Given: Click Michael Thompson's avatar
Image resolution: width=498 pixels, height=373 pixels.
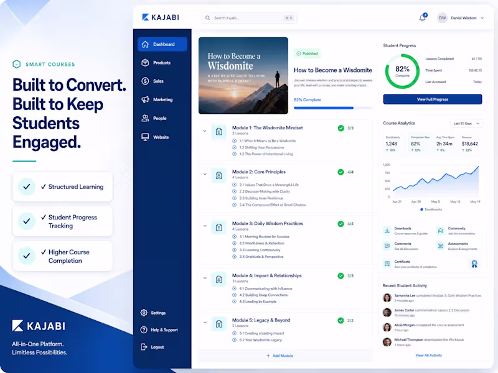Looking at the screenshot, I should tap(387, 342).
